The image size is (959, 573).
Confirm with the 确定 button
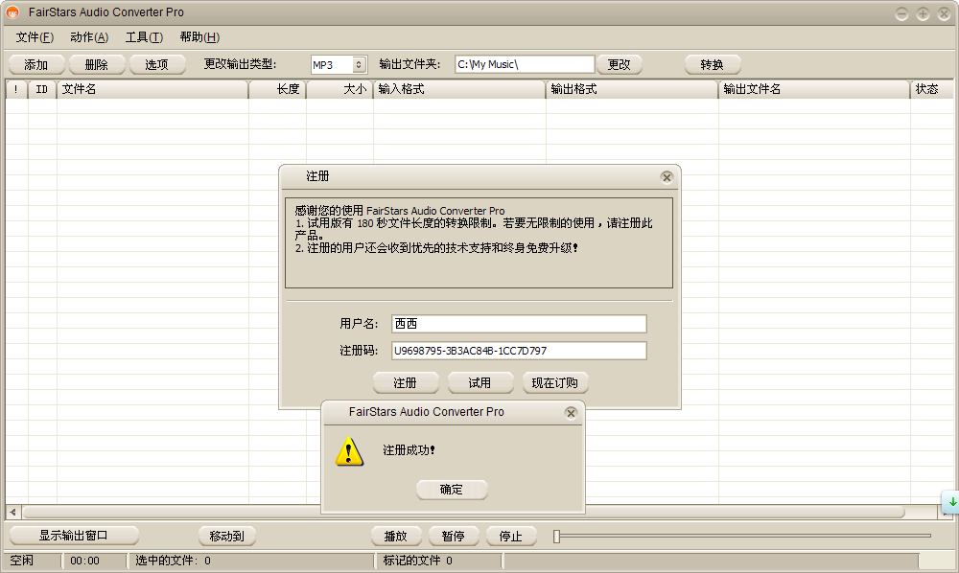point(452,490)
